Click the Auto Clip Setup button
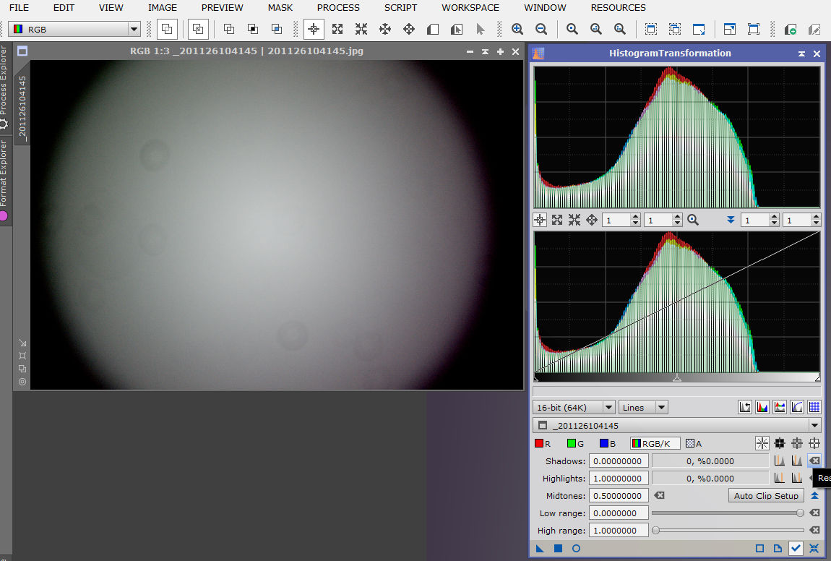 pyautogui.click(x=766, y=496)
